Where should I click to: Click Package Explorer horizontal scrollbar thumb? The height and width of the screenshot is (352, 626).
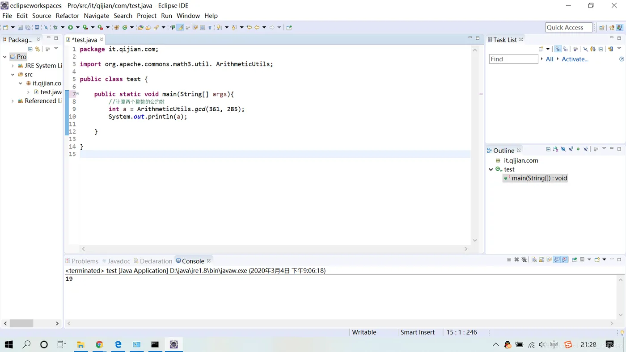(21, 323)
